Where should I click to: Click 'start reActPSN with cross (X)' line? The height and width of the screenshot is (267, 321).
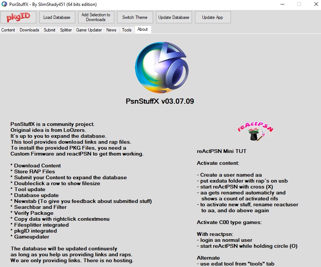tap(236, 187)
